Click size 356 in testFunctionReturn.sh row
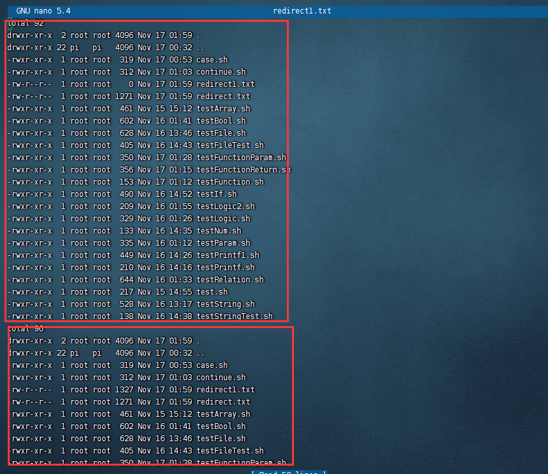This screenshot has width=548, height=474. (x=127, y=170)
